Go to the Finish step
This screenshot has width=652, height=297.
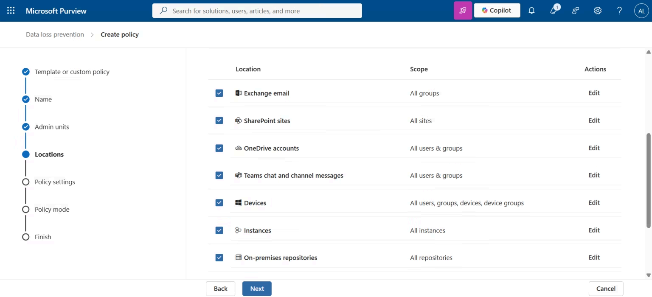43,237
